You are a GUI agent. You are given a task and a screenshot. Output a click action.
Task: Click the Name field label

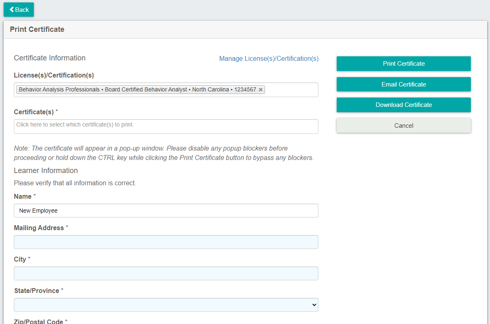click(23, 197)
